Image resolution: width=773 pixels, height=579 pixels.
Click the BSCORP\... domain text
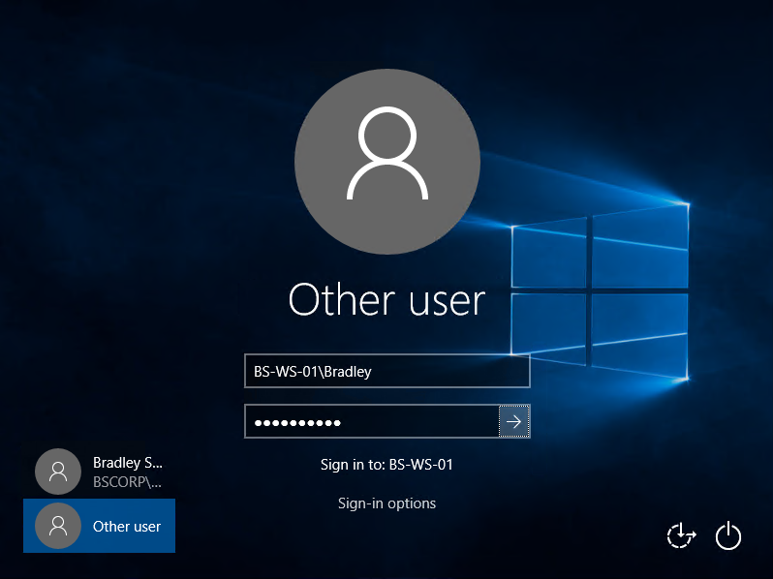click(x=127, y=481)
